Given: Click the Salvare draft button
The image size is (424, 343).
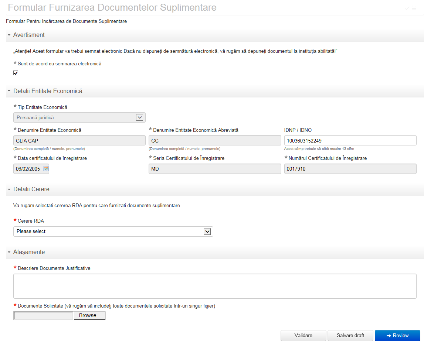Looking at the screenshot, I should [x=350, y=336].
